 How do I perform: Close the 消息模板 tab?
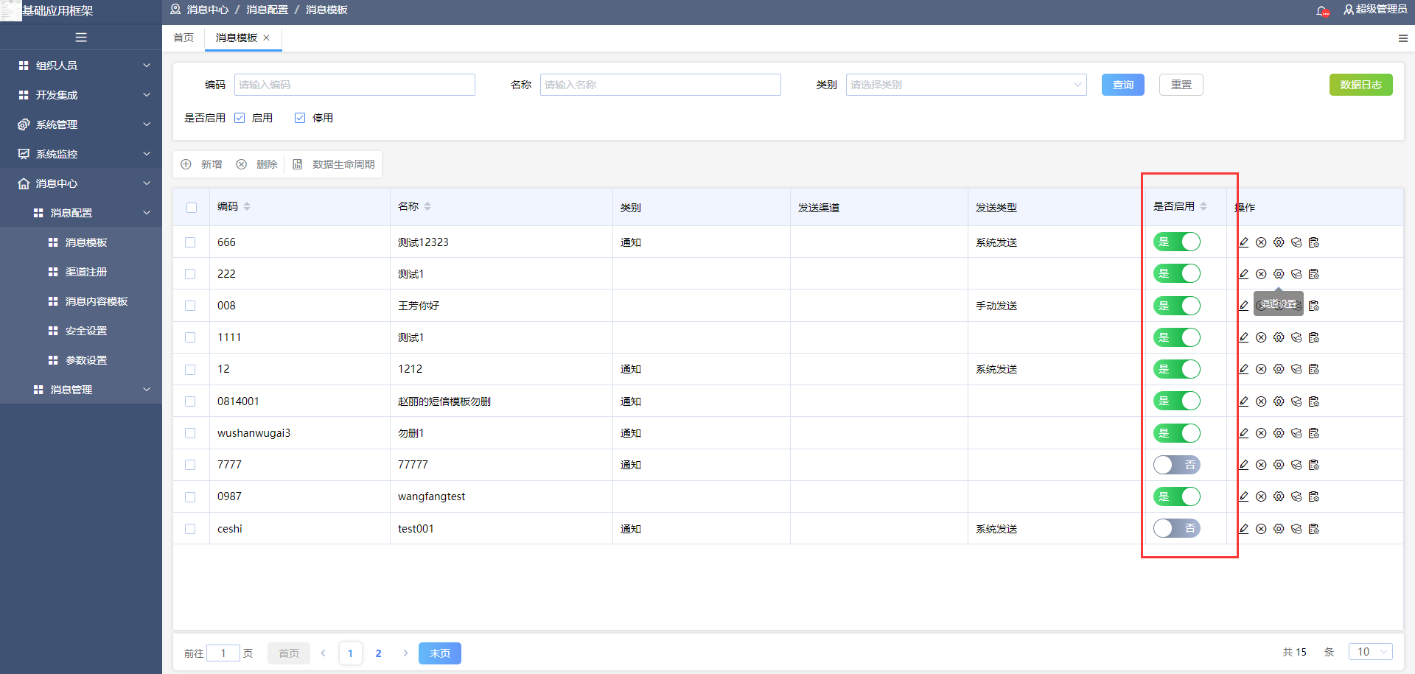point(267,38)
